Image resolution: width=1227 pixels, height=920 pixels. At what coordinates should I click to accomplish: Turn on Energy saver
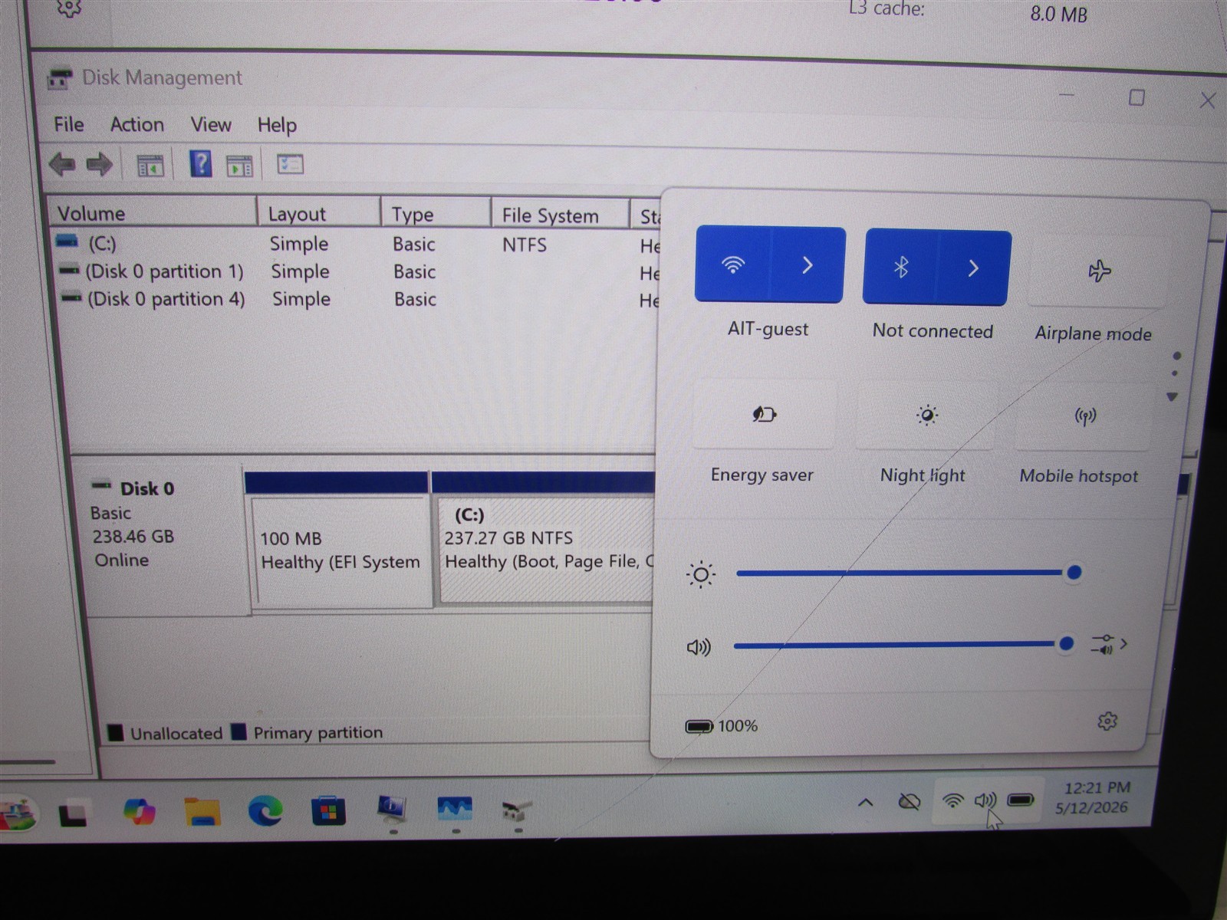[x=764, y=414]
